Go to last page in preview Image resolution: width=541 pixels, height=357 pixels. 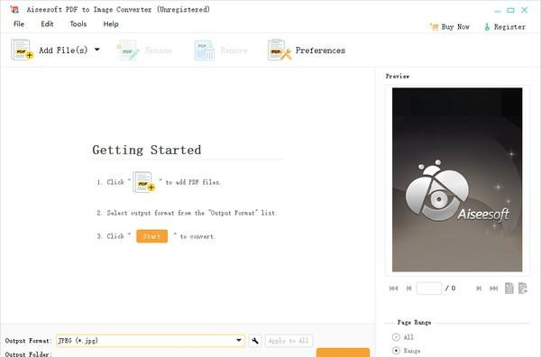(494, 288)
